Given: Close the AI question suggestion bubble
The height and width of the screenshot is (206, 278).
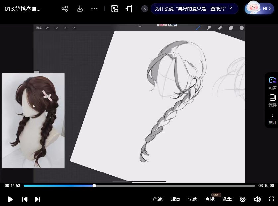Looking at the screenshot, I should (144, 9).
